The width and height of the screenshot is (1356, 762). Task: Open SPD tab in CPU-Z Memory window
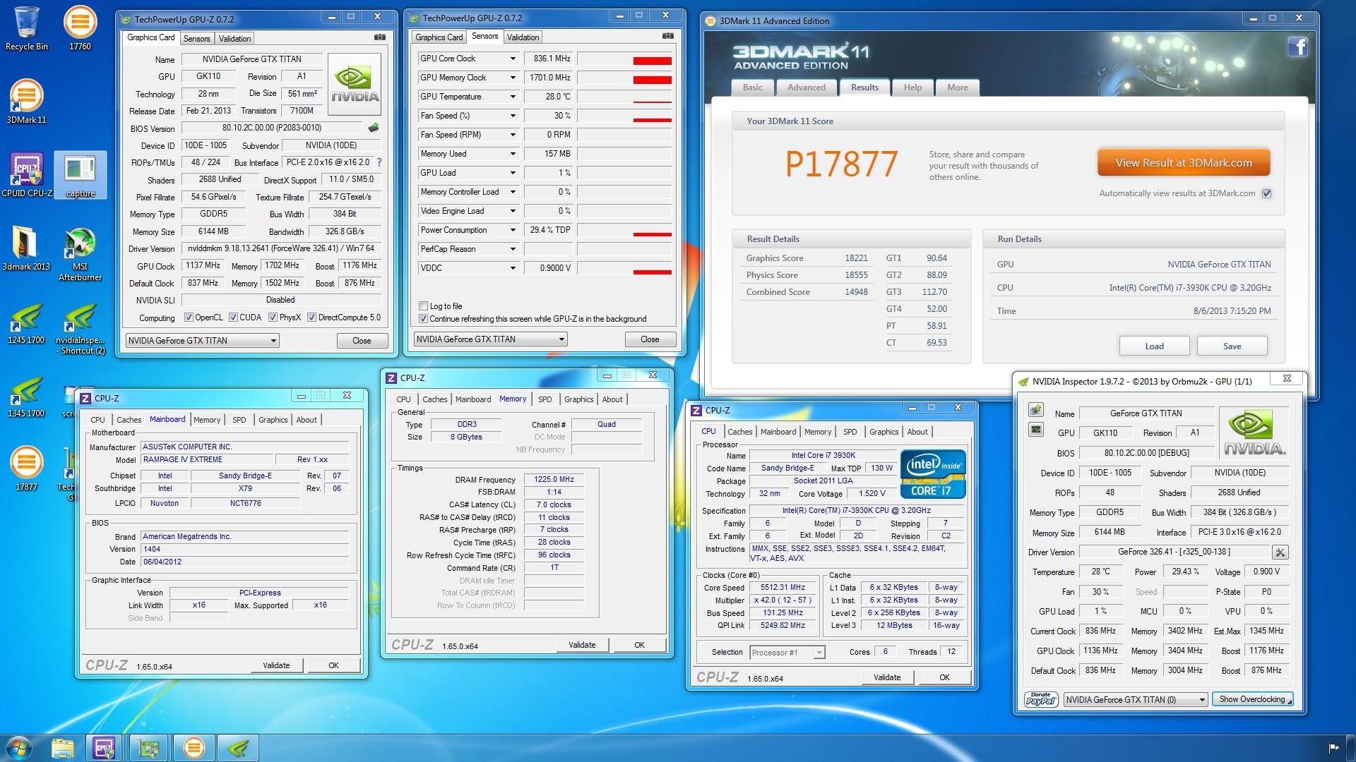pos(545,399)
